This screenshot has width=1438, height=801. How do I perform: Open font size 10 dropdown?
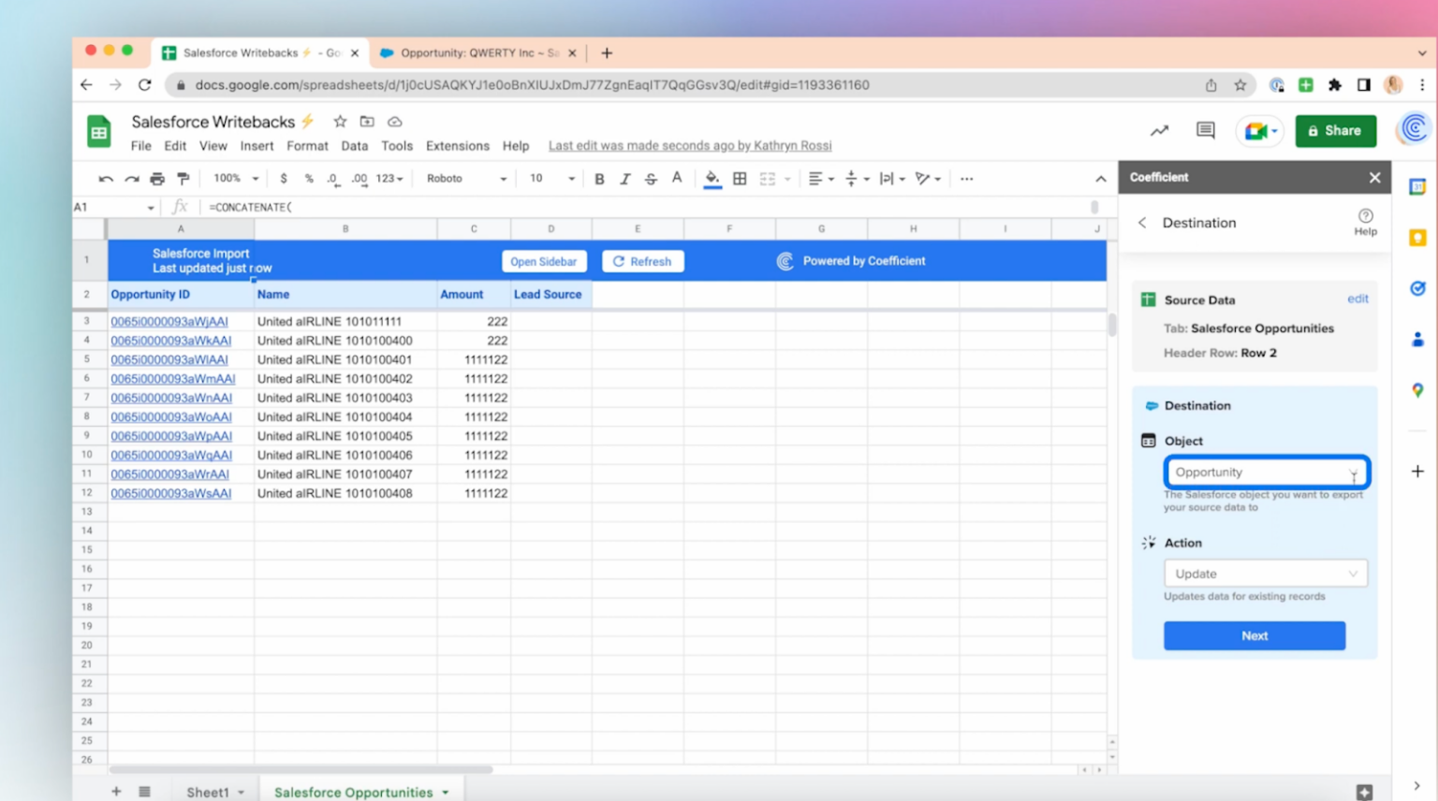(x=552, y=179)
